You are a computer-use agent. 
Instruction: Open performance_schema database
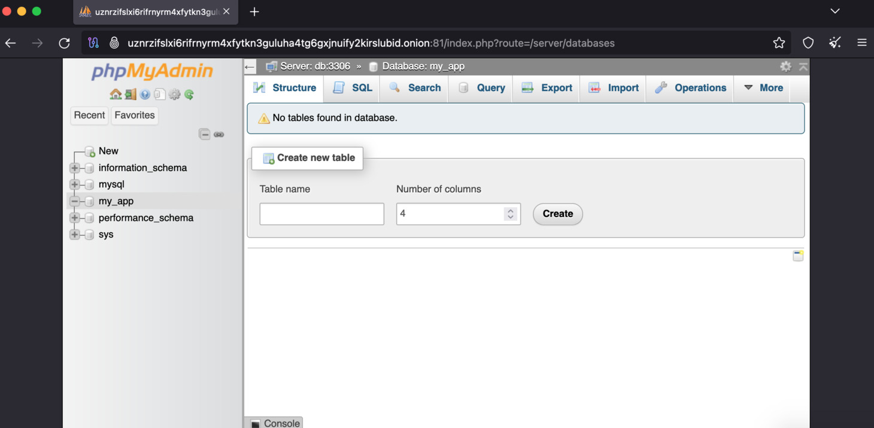pyautogui.click(x=146, y=218)
